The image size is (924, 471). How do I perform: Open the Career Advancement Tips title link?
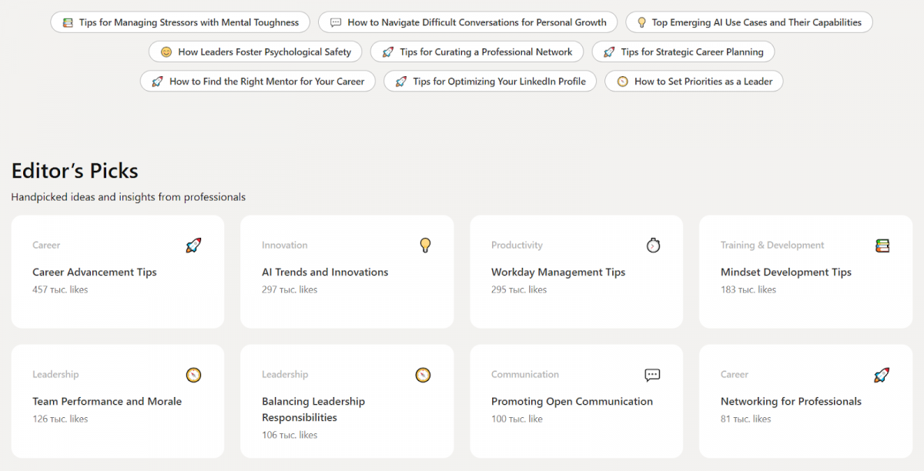(x=95, y=272)
